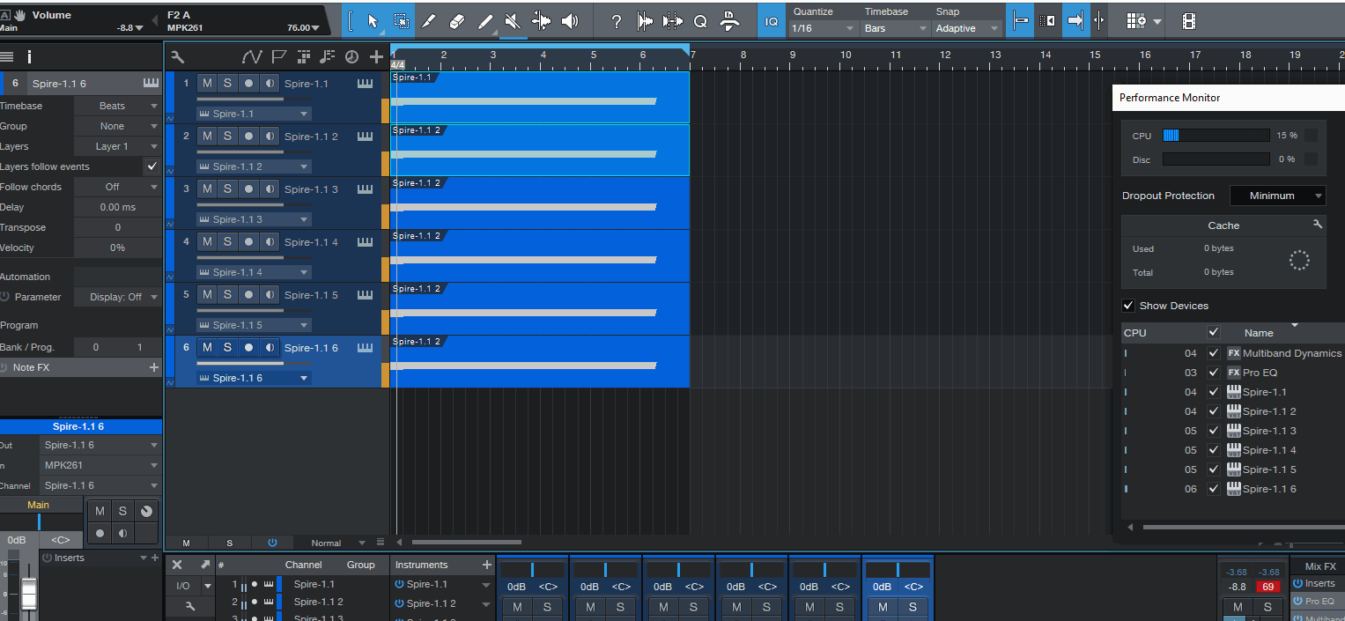This screenshot has width=1345, height=621.
Task: Click the Name column header
Action: [x=1259, y=333]
